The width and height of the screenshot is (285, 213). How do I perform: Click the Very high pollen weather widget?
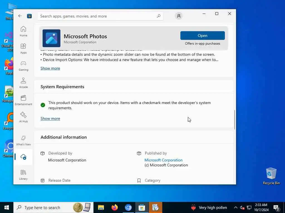click(209, 207)
